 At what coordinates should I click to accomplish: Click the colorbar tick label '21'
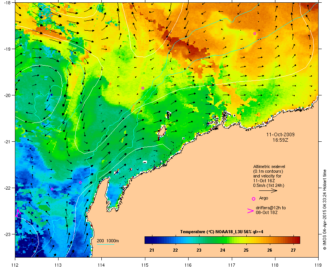(x=152, y=250)
